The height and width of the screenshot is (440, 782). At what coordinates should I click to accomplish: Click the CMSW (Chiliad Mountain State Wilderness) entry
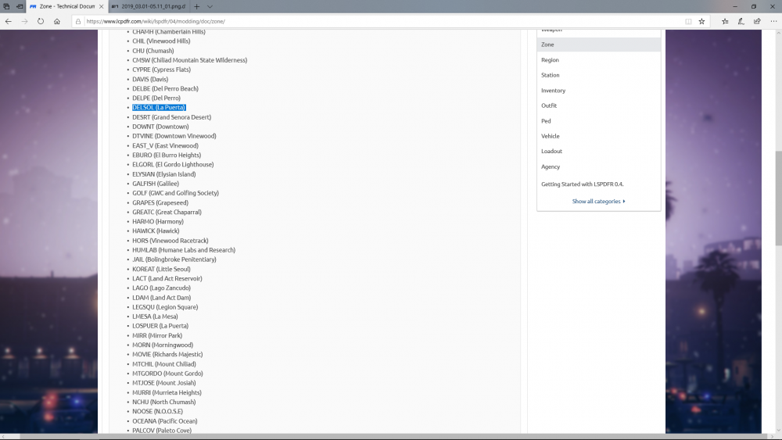[x=189, y=60]
